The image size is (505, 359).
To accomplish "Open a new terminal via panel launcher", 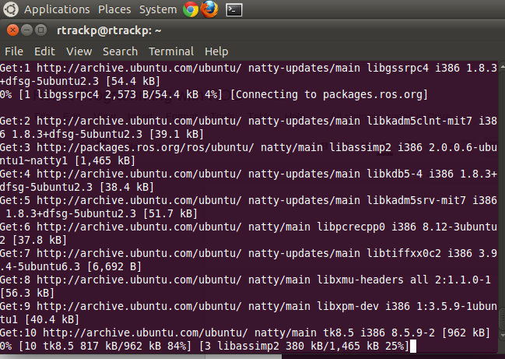I will click(234, 9).
